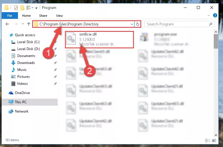Viewport: 223px width, 147px height.
Task: Switch to Details view icon in status bar
Action: coord(208,140)
